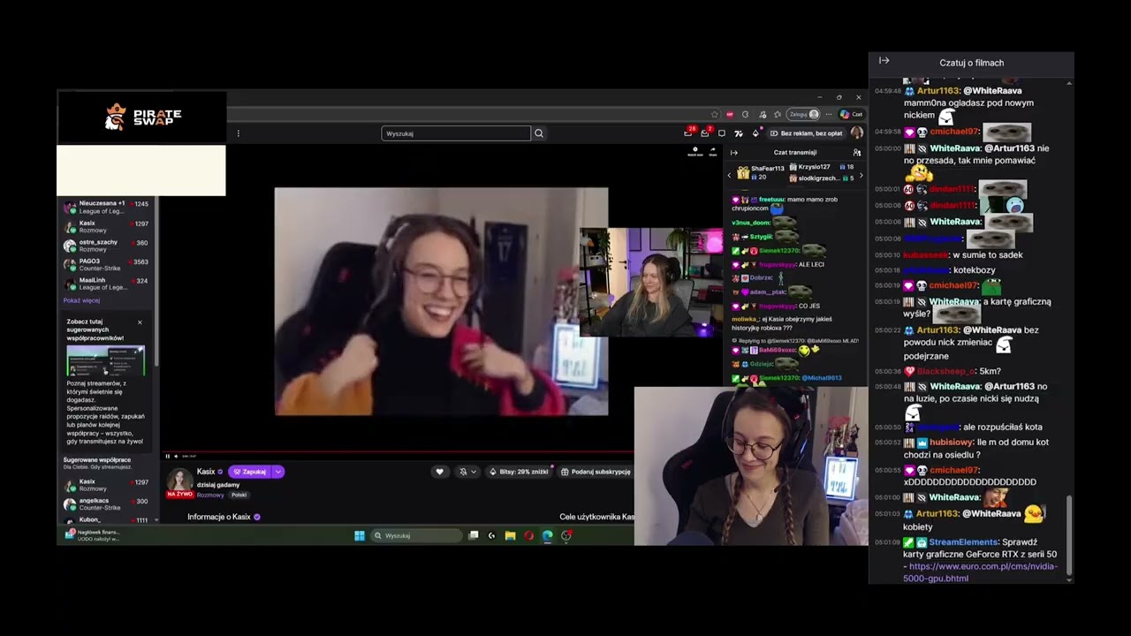Click the suggested collaborators preview thumbnail
The image size is (1131, 636).
pyautogui.click(x=106, y=361)
